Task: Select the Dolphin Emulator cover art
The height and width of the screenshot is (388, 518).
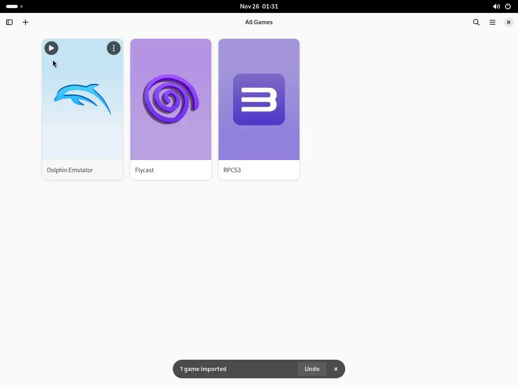Action: point(83,99)
